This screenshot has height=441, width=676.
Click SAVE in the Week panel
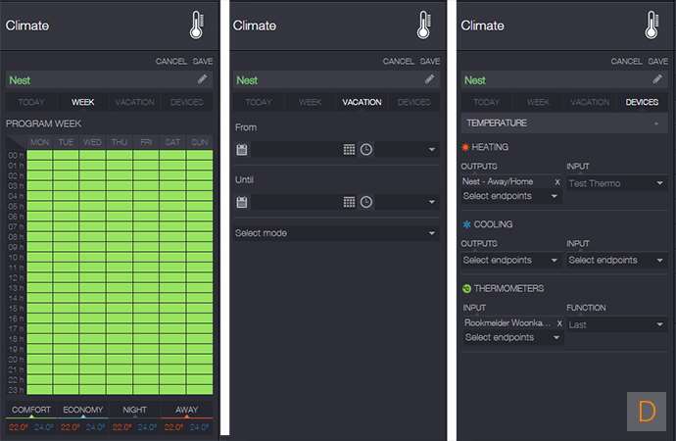(x=203, y=61)
